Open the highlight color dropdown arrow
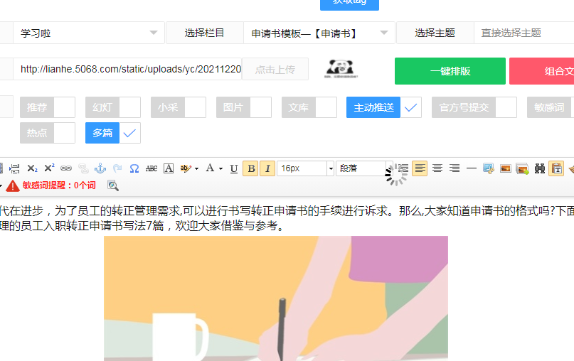Image resolution: width=574 pixels, height=361 pixels. pyautogui.click(x=196, y=168)
